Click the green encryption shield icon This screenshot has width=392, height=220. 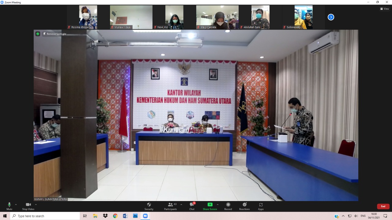click(38, 34)
